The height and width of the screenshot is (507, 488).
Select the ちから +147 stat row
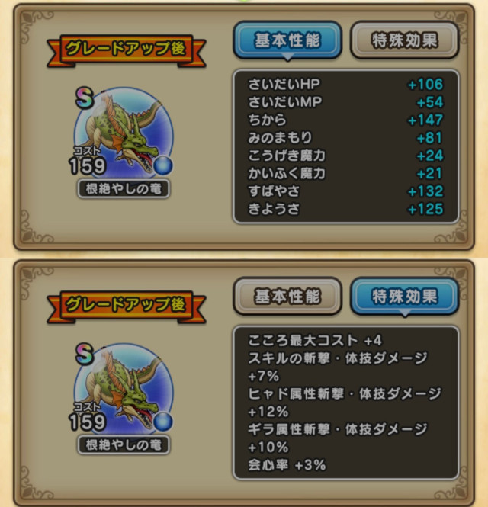[x=345, y=120]
